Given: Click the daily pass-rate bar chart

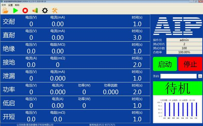Looking at the screenshot, I should (x=178, y=109).
